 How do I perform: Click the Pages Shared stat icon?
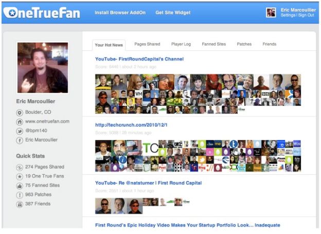[20, 168]
